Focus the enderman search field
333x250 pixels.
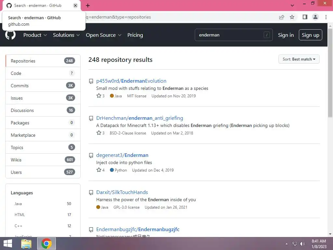[x=233, y=35]
